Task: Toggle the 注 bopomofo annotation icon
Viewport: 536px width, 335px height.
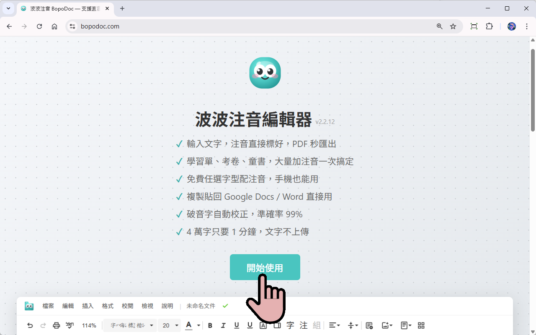Action: pos(304,325)
